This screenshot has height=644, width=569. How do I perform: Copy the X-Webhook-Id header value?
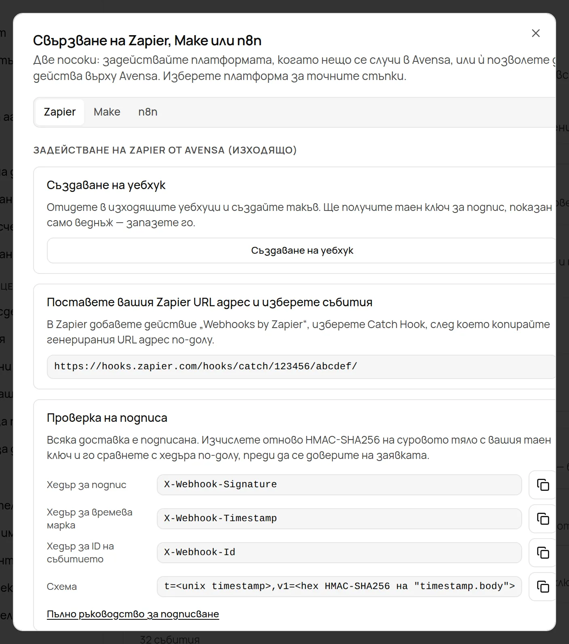pyautogui.click(x=542, y=553)
